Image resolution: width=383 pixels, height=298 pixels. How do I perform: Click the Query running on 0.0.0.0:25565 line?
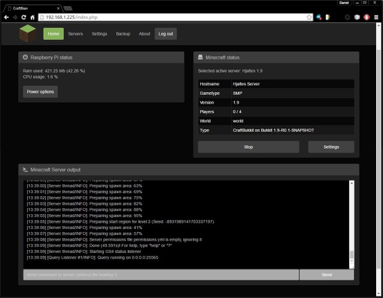click(x=93, y=257)
